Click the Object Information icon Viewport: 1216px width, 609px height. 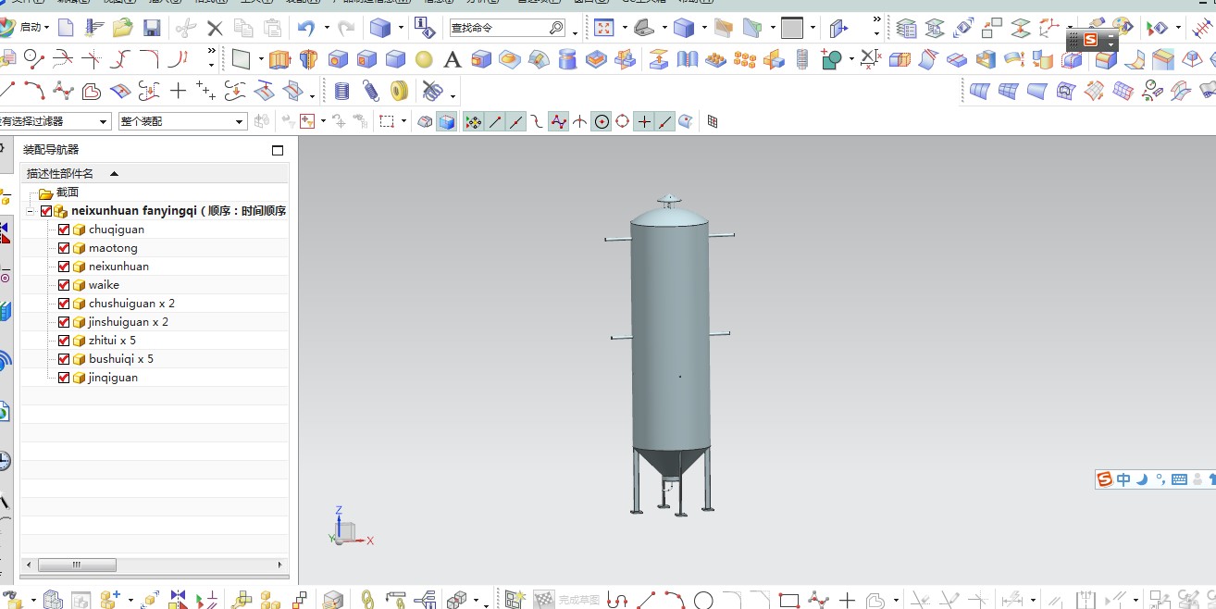pyautogui.click(x=424, y=28)
